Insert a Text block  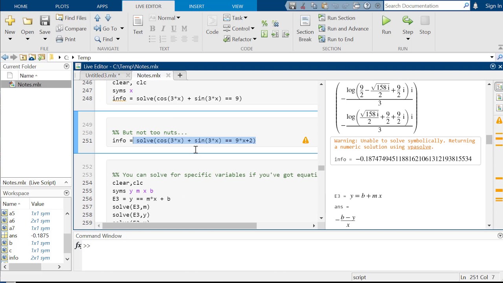(138, 25)
